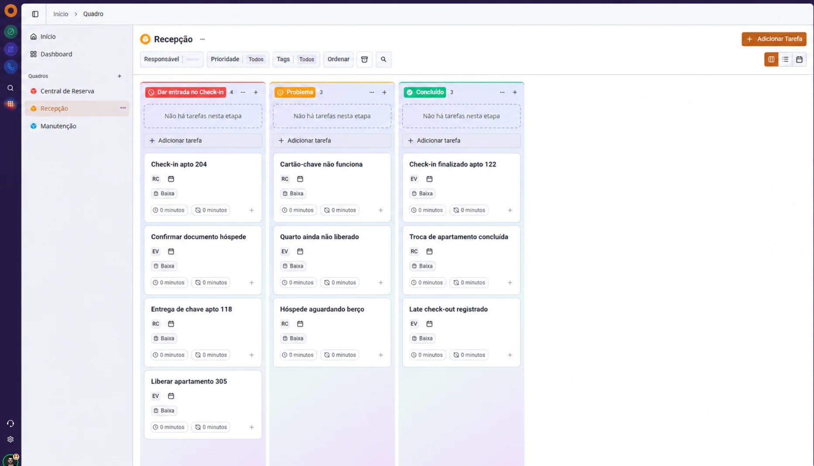Add a new board with Quadros plus
The image size is (814, 466).
pos(119,76)
